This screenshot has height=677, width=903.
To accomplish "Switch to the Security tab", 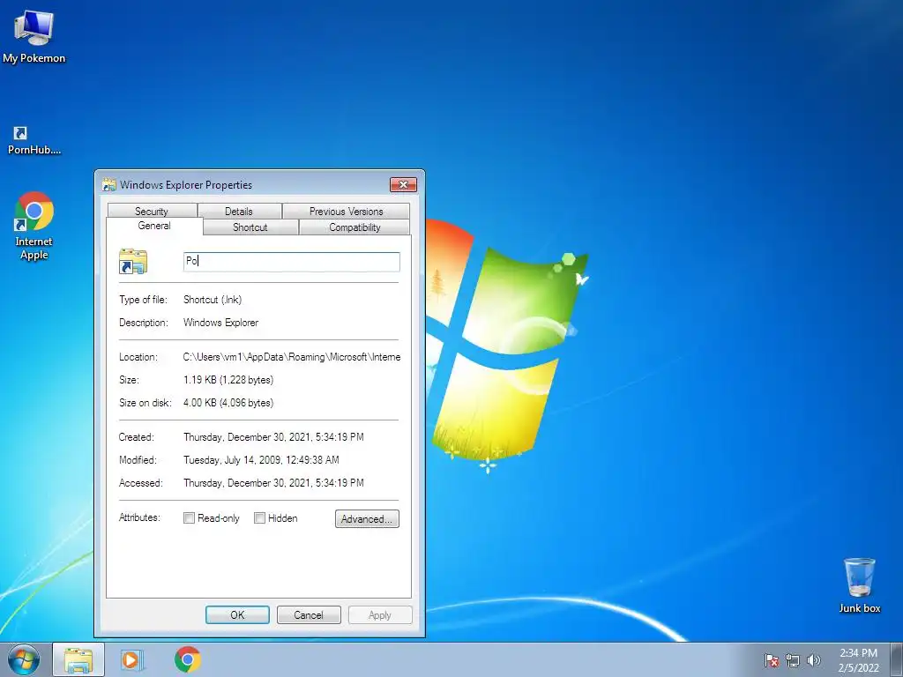I will (x=152, y=212).
